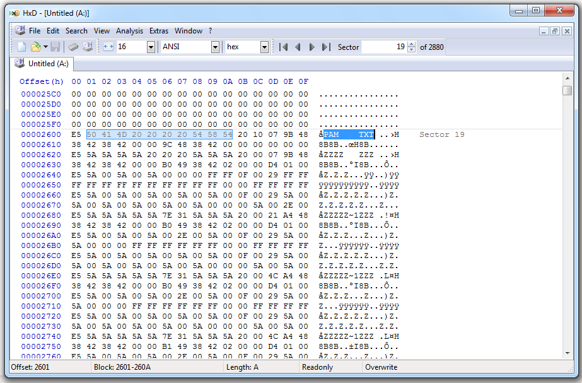Click offset 00002700 row label
The image size is (582, 383).
pyautogui.click(x=41, y=296)
